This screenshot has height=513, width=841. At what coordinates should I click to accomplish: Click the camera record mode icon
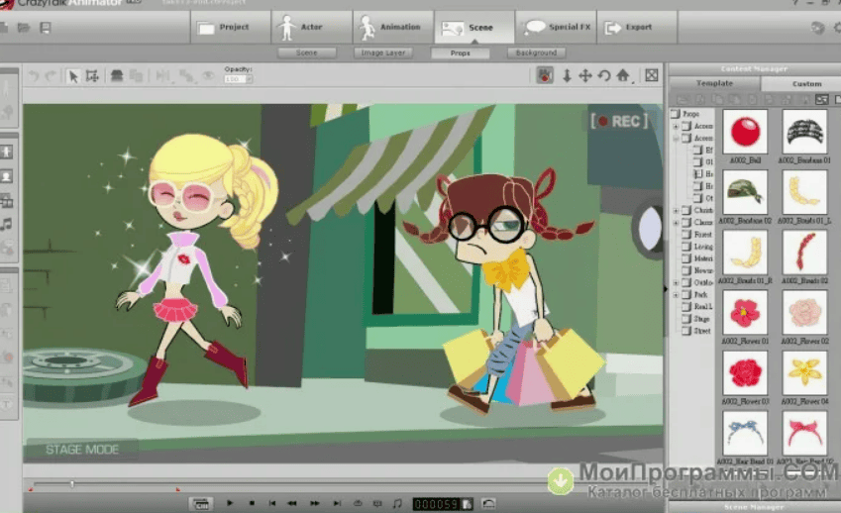tap(545, 75)
